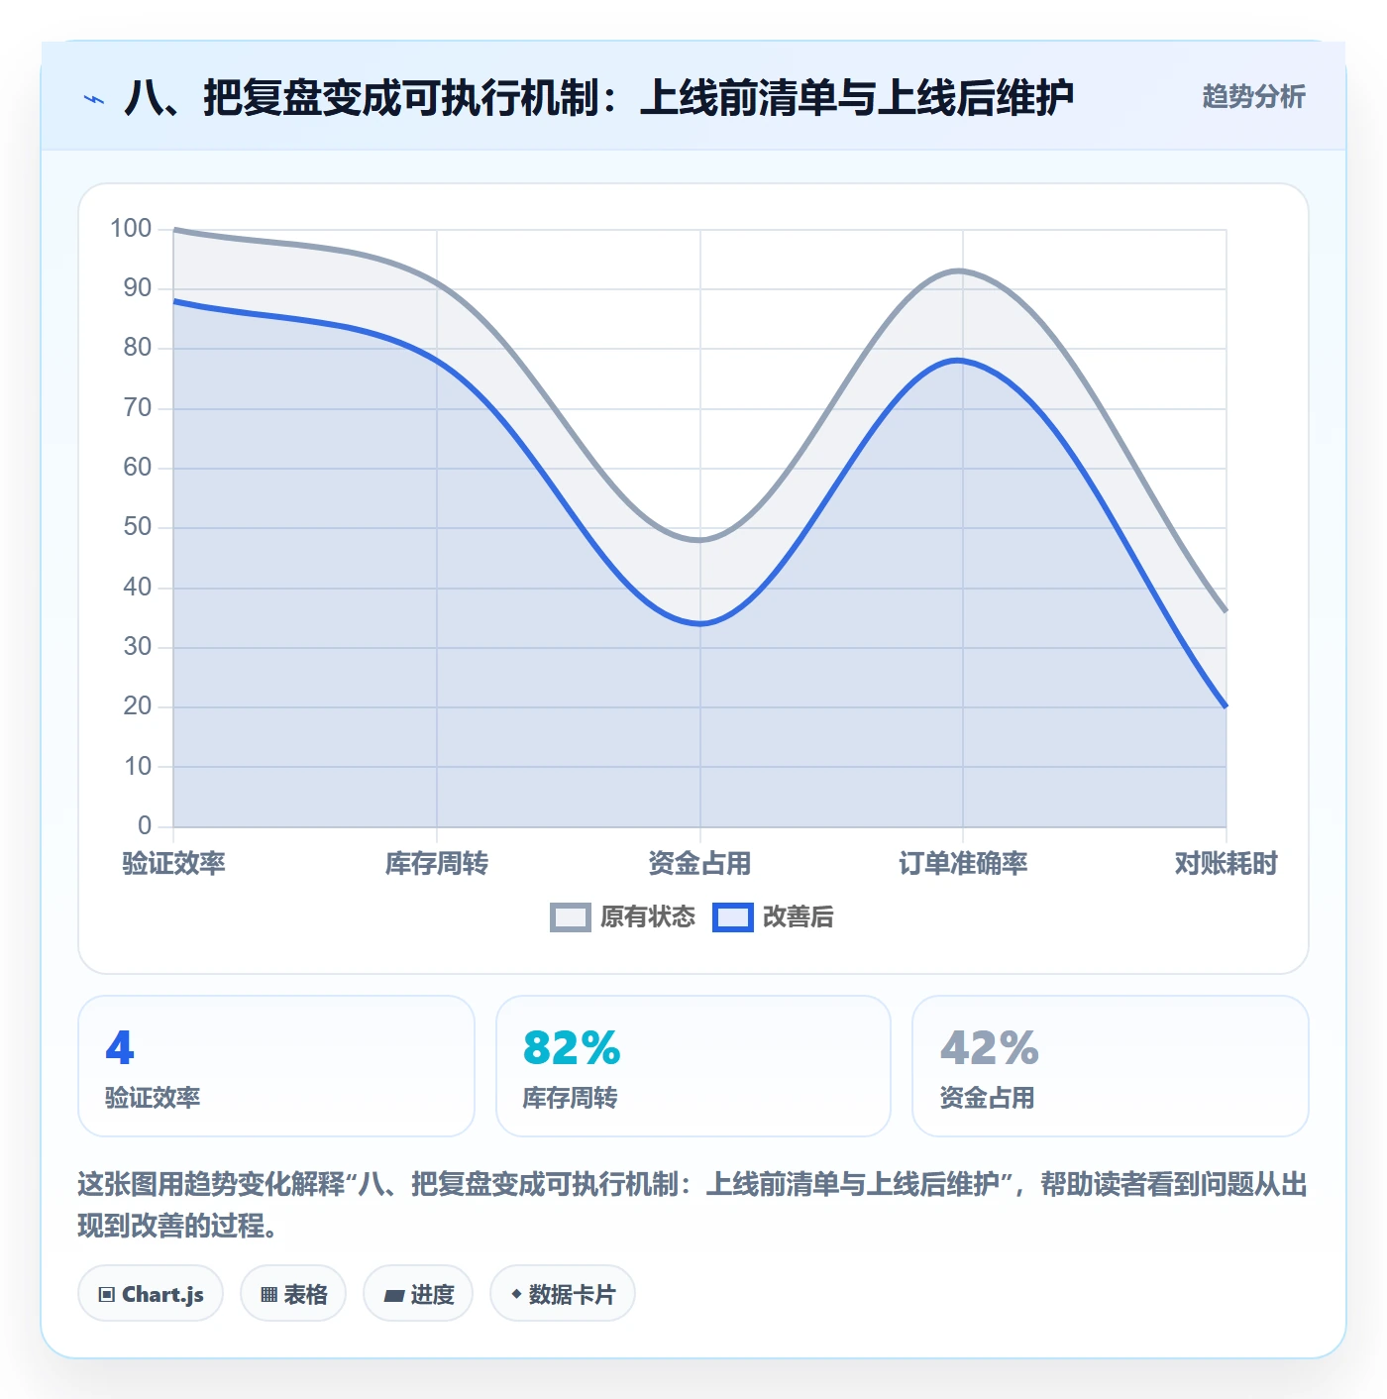Image resolution: width=1387 pixels, height=1399 pixels.
Task: Click the square icon in the Chart.js chip
Action: [107, 1295]
